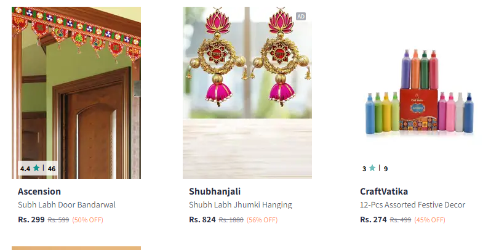Click the Shubhanjali brand name
The image size is (483, 250).
215,192
